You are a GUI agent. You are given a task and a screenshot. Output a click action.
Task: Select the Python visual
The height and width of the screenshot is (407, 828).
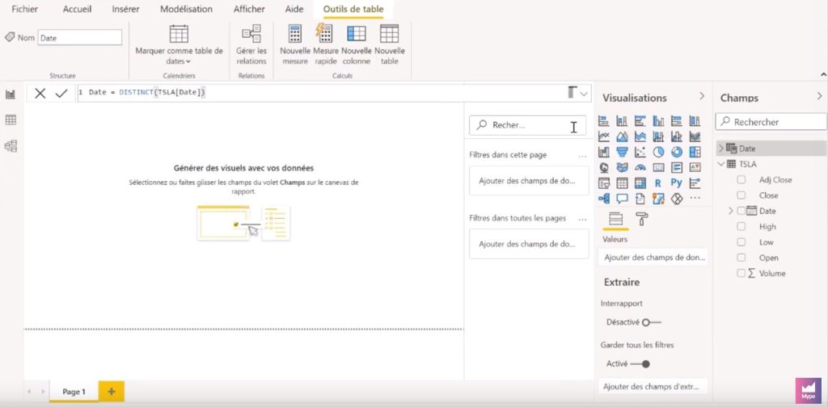(x=677, y=183)
